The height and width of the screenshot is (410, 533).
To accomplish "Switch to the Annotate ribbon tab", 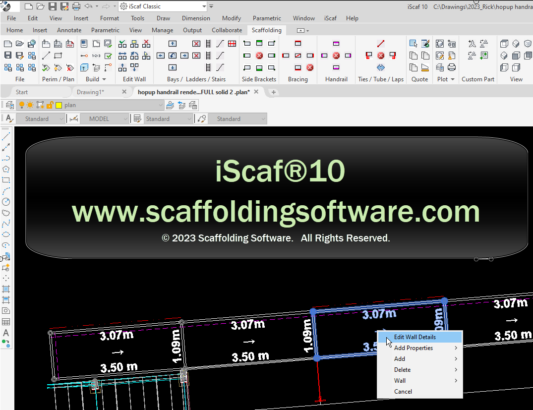I will point(69,30).
